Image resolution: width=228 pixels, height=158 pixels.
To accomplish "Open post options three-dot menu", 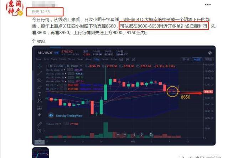I will coord(208,5).
